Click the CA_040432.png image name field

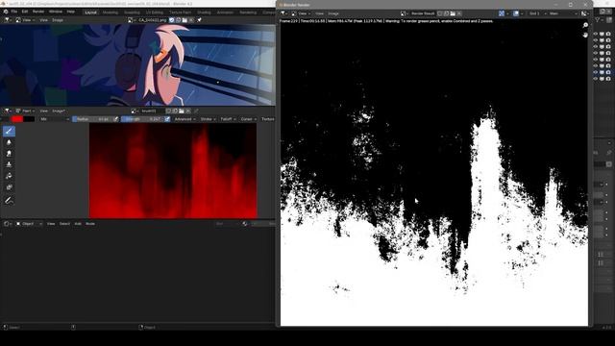153,20
